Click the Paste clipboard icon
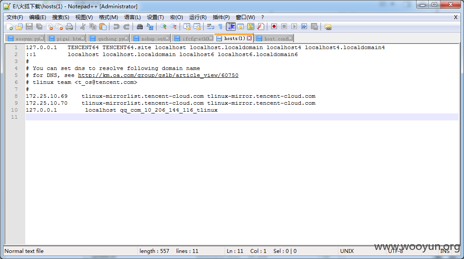 pos(102,27)
